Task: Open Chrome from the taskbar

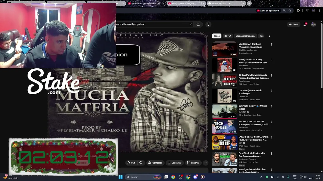Action: pyautogui.click(x=173, y=177)
